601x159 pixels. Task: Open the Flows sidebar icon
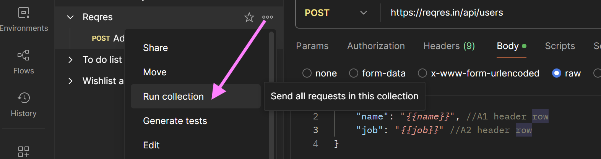pyautogui.click(x=24, y=56)
